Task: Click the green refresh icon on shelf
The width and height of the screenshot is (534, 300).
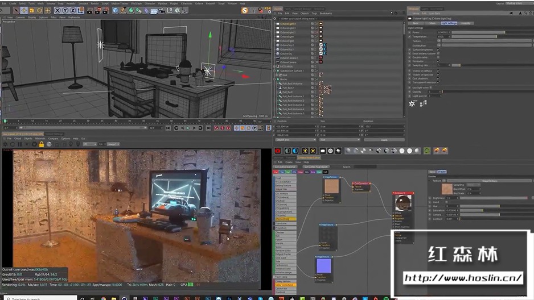Action: pyautogui.click(x=427, y=151)
